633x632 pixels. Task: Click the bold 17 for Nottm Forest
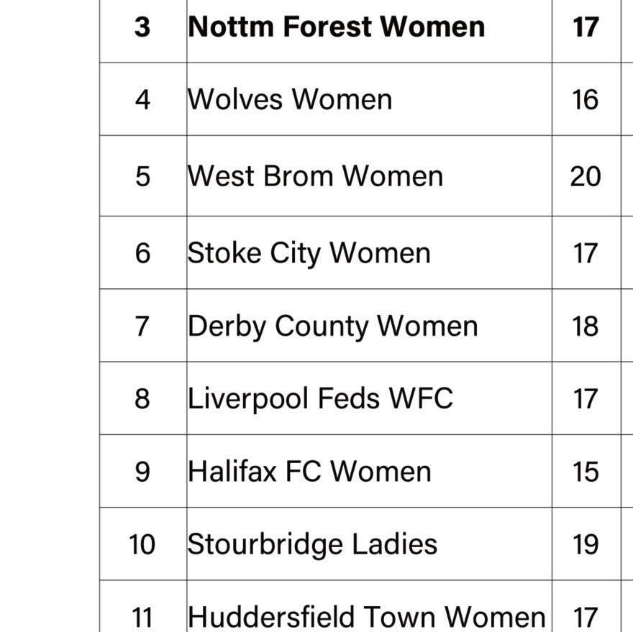coord(586,27)
